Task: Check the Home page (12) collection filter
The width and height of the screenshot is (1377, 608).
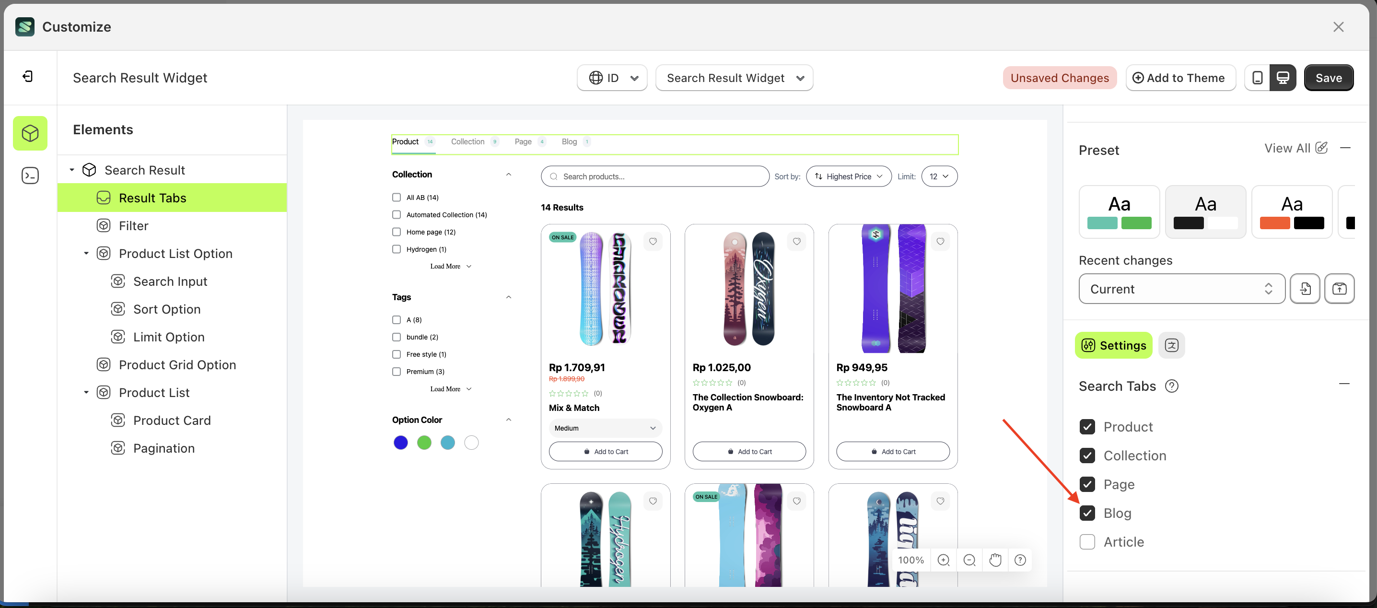Action: click(x=396, y=232)
